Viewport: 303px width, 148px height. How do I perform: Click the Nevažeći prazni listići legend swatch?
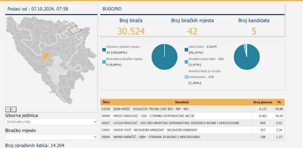(x=186, y=62)
